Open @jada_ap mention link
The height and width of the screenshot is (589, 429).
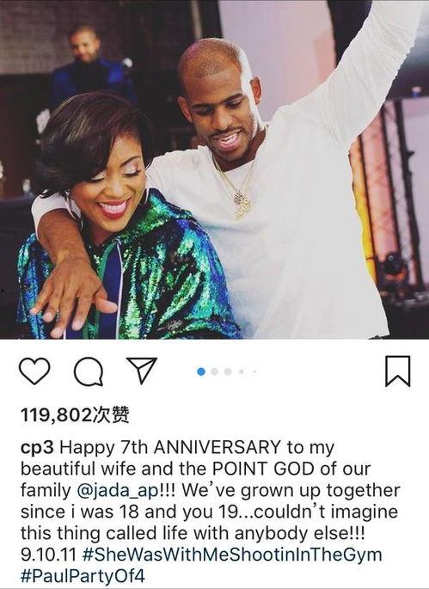click(118, 491)
